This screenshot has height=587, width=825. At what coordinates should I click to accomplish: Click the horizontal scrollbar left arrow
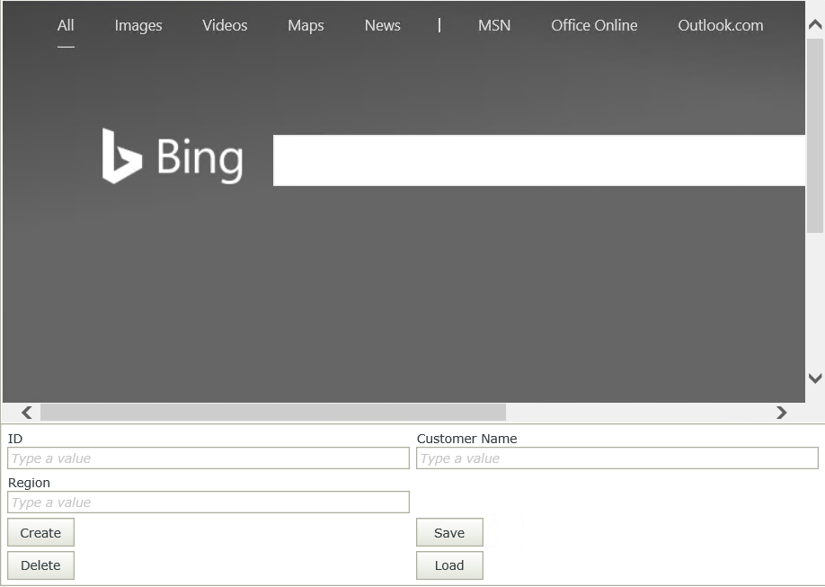tap(26, 413)
